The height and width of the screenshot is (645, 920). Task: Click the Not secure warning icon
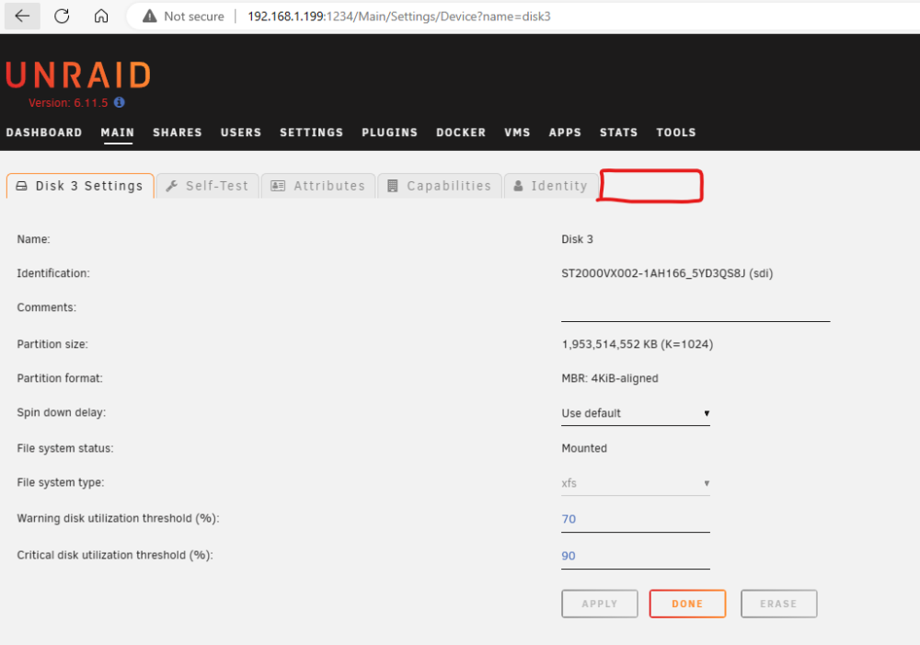click(x=150, y=17)
